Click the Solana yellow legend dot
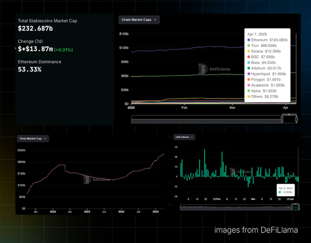This screenshot has height=243, width=311. [x=249, y=51]
